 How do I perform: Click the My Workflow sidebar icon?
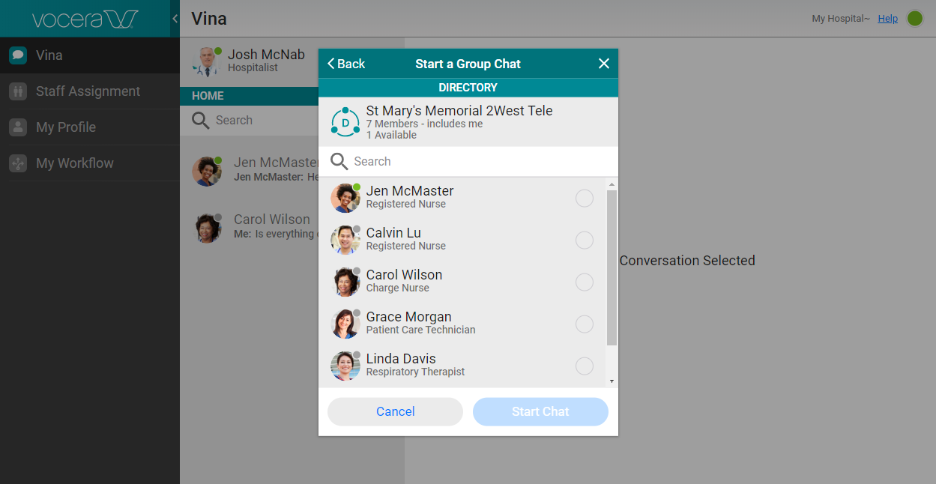(18, 163)
